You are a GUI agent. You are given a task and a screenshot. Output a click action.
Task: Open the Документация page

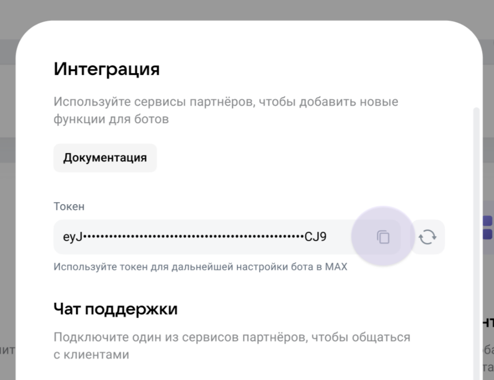click(105, 158)
